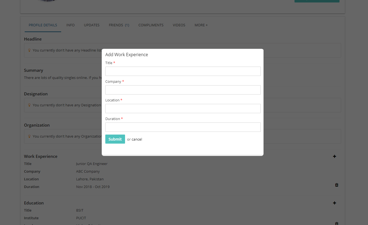This screenshot has width=368, height=225.
Task: Select the Location input field
Action: (x=183, y=109)
